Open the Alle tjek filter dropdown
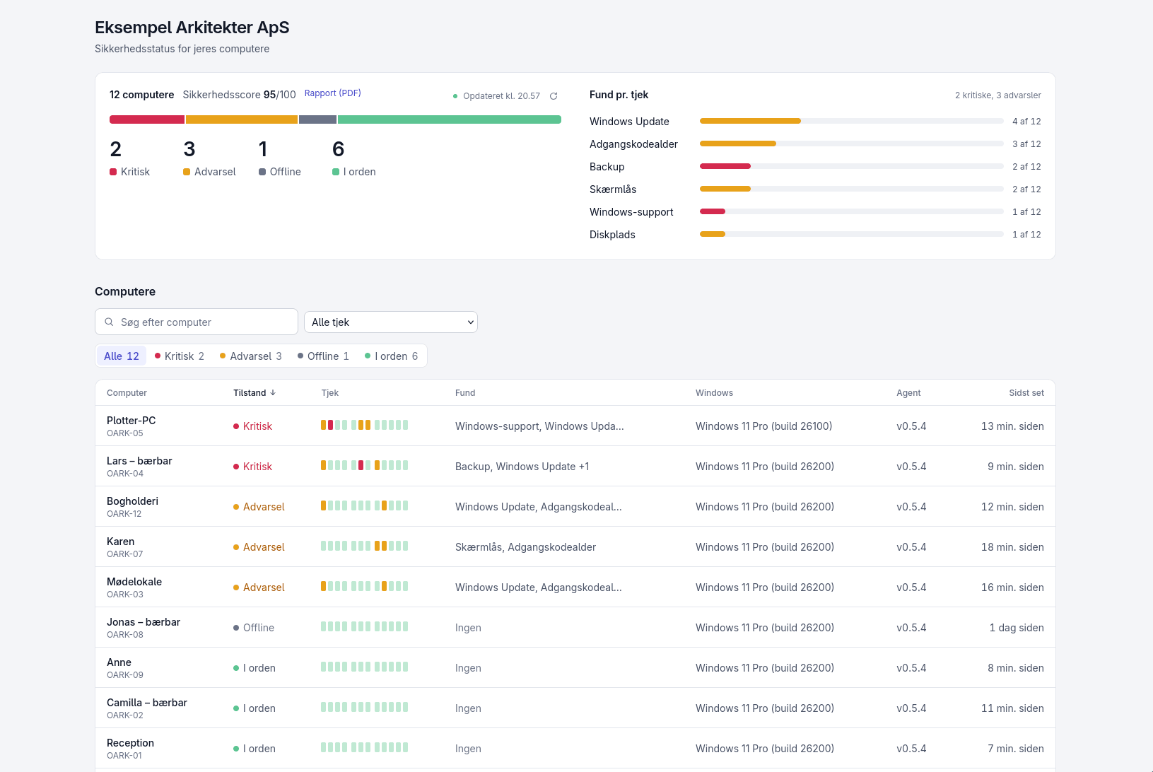This screenshot has width=1153, height=772. (x=391, y=322)
